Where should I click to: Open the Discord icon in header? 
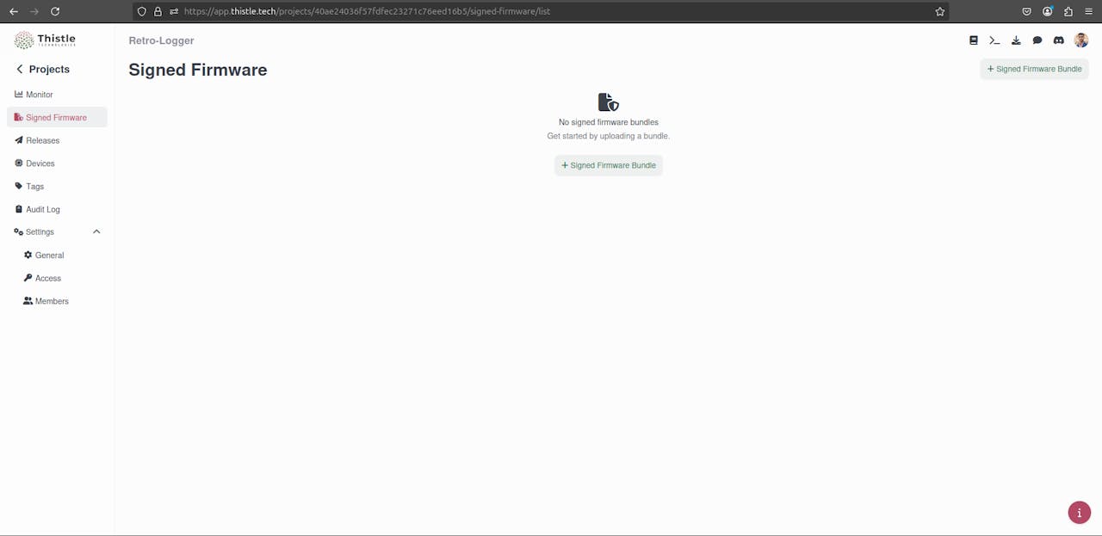(x=1059, y=40)
